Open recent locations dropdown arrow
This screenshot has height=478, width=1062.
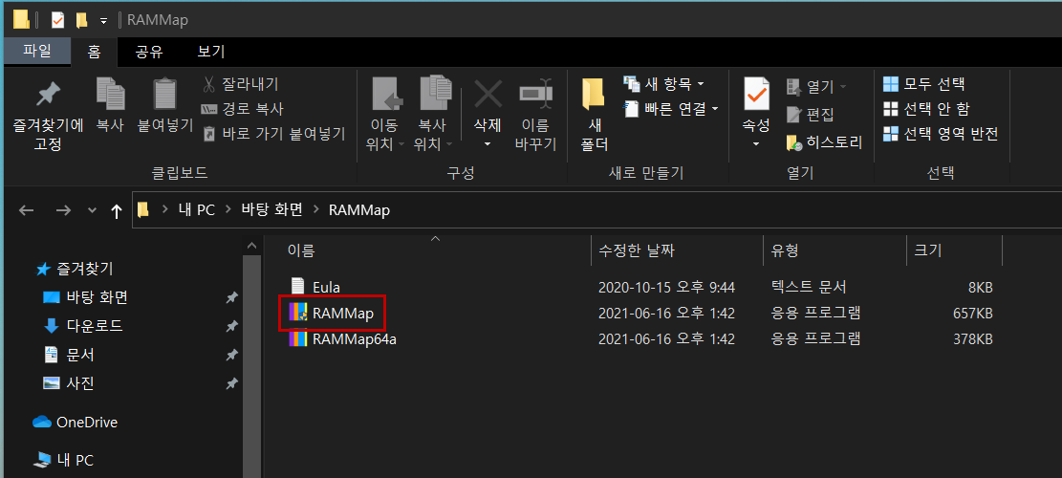pos(93,210)
